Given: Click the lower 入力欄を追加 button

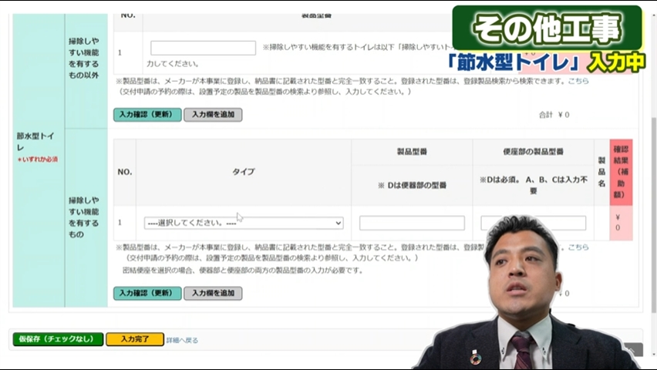Looking at the screenshot, I should pyautogui.click(x=213, y=294).
